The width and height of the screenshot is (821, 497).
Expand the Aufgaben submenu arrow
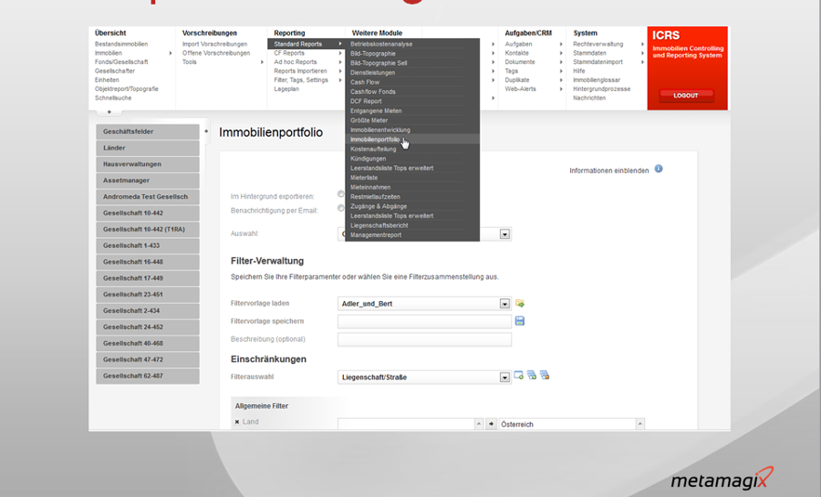[x=561, y=45]
